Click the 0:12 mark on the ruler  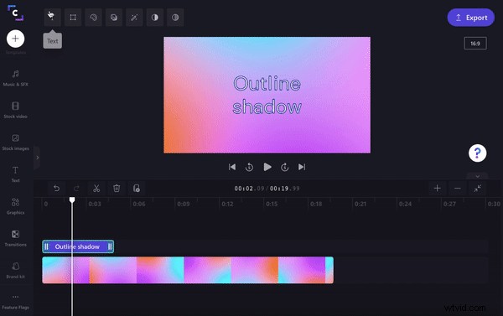(227, 204)
